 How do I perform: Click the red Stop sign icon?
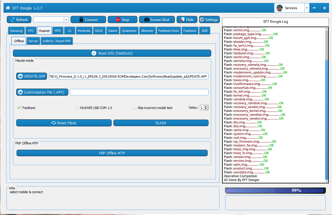click(118, 20)
